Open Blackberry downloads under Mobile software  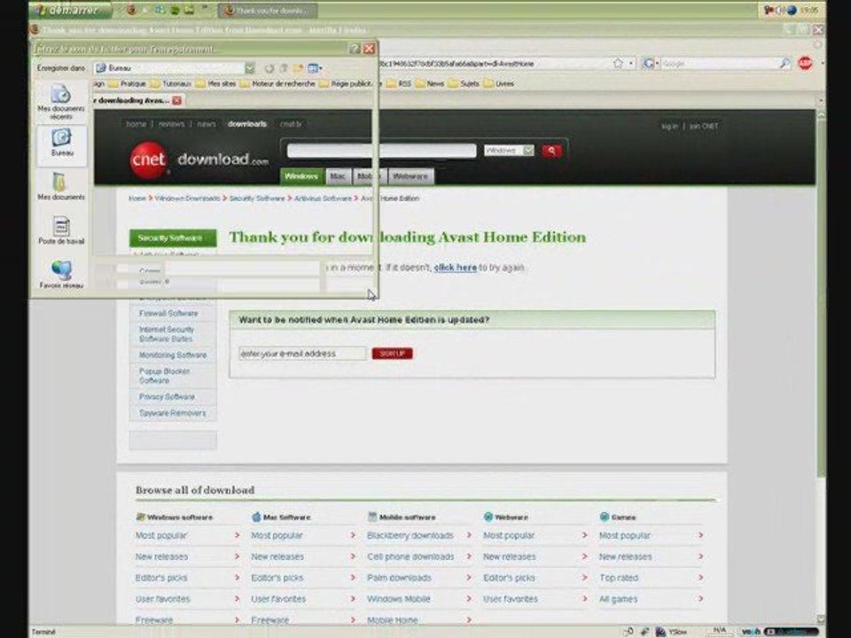tap(410, 536)
